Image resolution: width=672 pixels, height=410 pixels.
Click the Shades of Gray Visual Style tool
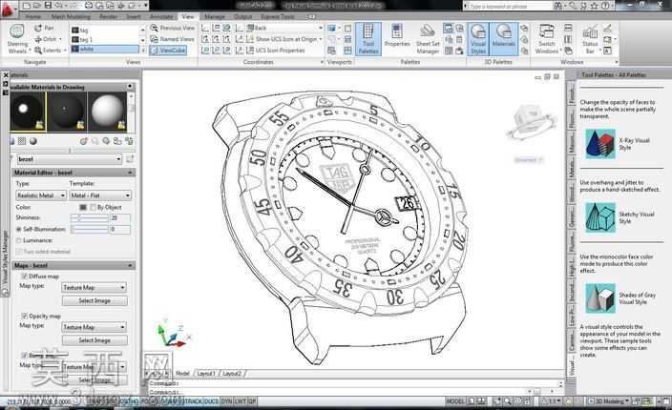click(600, 297)
